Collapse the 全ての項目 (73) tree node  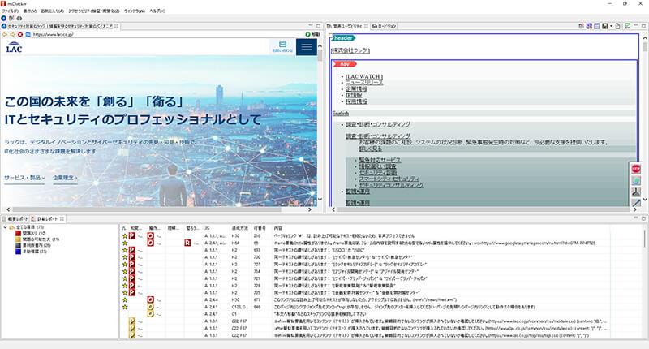pyautogui.click(x=6, y=227)
